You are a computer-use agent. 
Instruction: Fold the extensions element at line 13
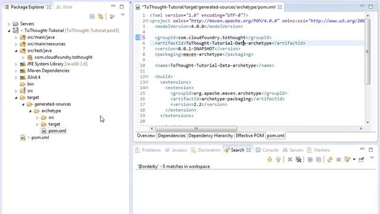point(147,82)
